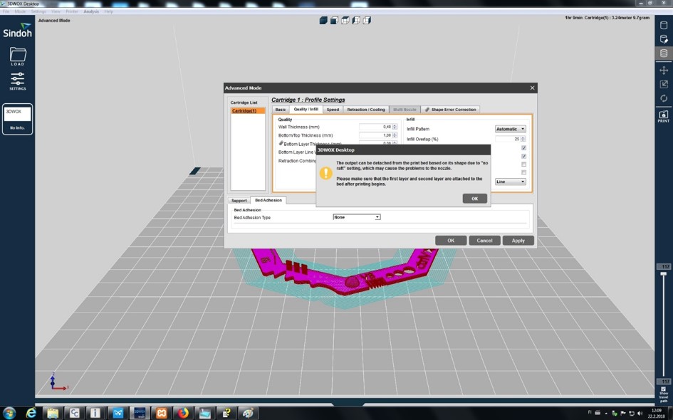Open the LOAD model folder icon
The width and height of the screenshot is (673, 420).
click(x=18, y=56)
